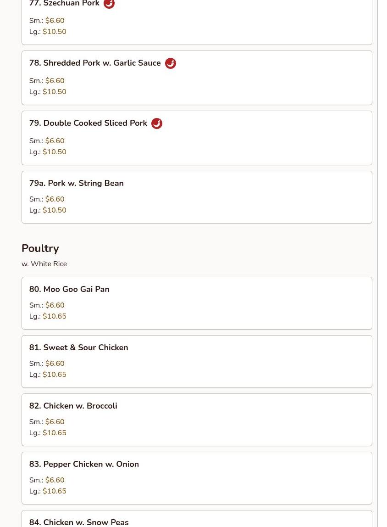Choose 82. Chicken w. Broccoli
Screen dimensions: 387x527
pyautogui.click(x=197, y=420)
